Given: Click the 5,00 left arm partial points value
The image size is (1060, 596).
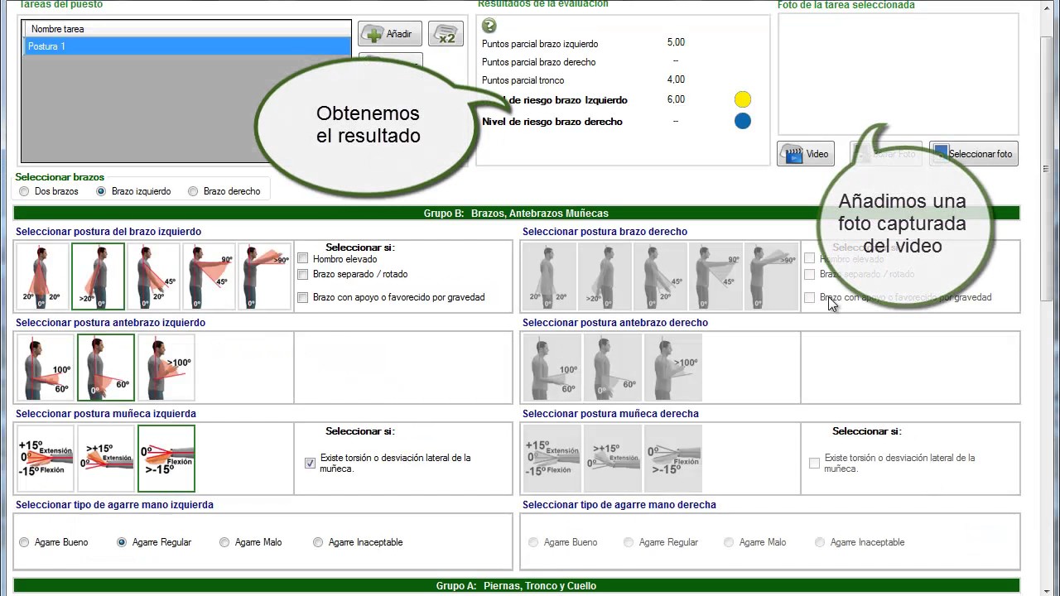Looking at the screenshot, I should (676, 42).
